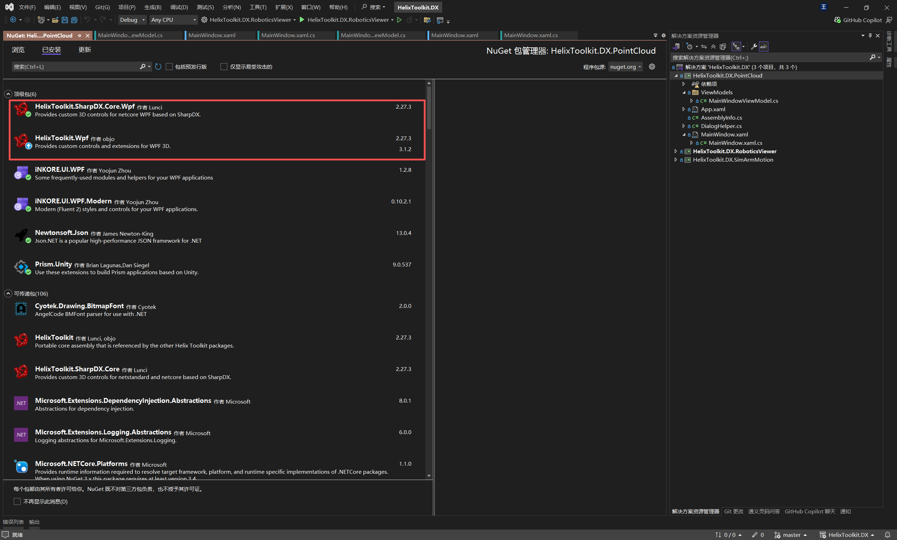Viewport: 897px width, 540px height.
Task: Click the GitHub Copilot icon
Action: coord(837,20)
